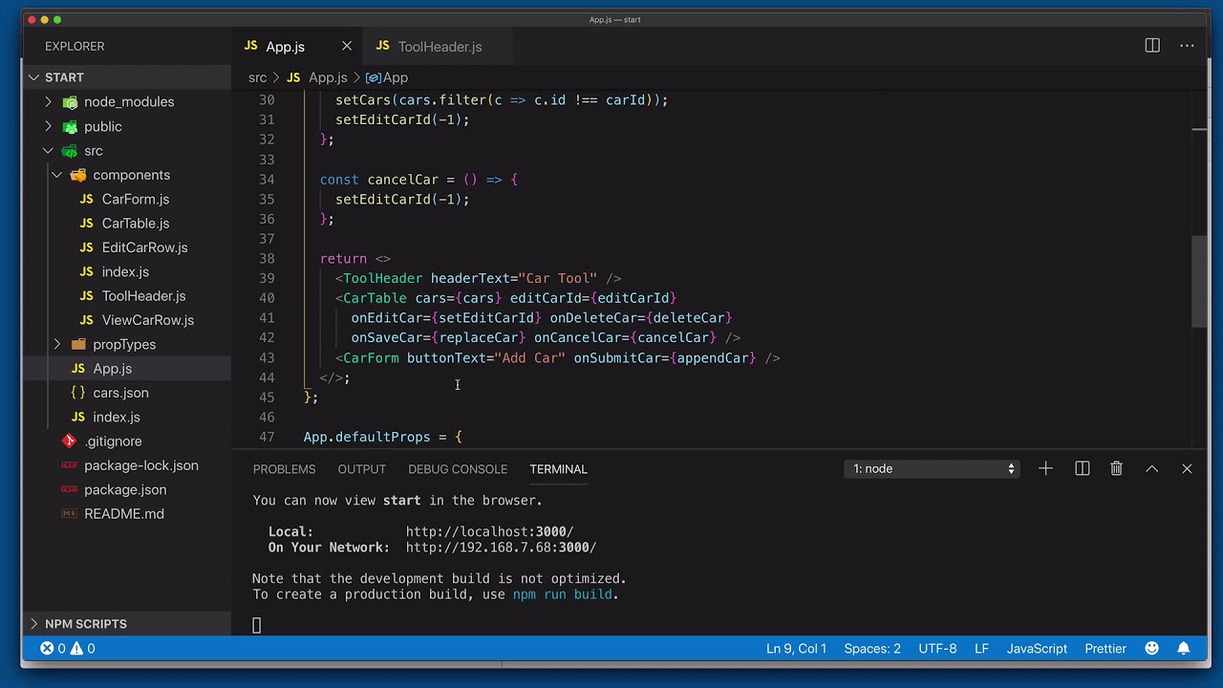Add a new terminal
The height and width of the screenshot is (688, 1223).
(1045, 468)
